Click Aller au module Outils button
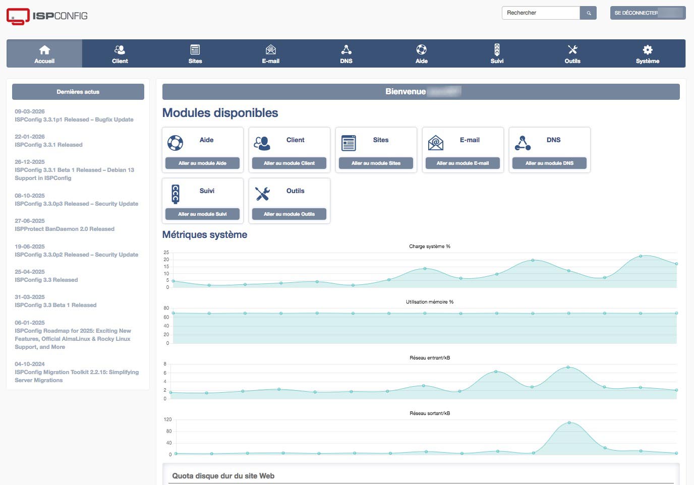694x485 pixels. tap(289, 214)
